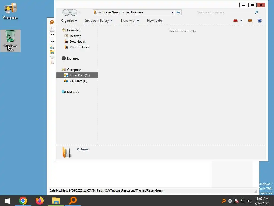274x206 pixels.
Task: Maximize the Explorer window
Action: (x=252, y=5)
